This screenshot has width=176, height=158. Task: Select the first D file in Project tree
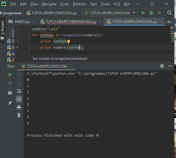pyautogui.click(x=11, y=41)
